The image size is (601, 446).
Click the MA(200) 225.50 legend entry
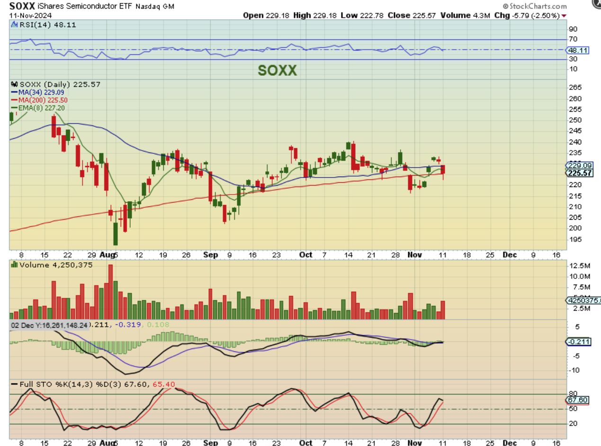[39, 100]
